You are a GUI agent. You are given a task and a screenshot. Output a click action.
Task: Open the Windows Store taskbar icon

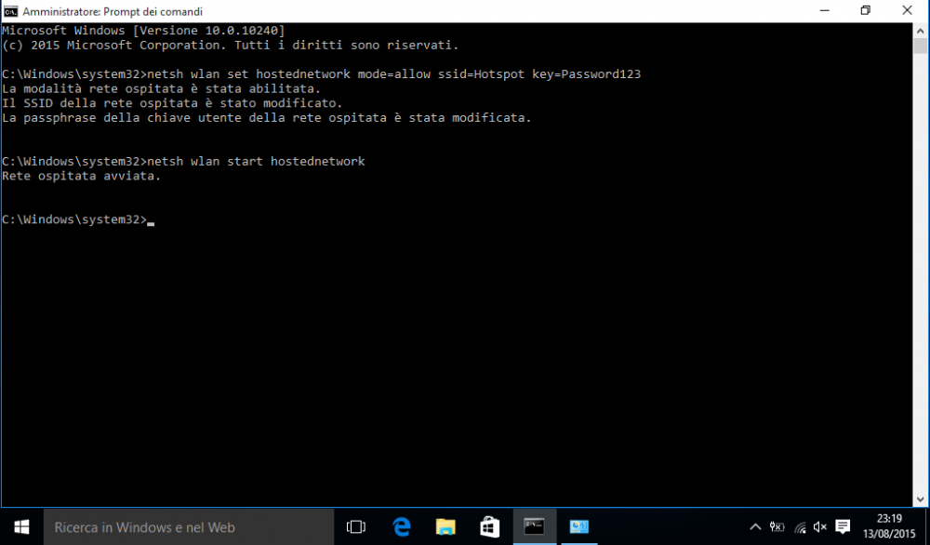click(490, 526)
